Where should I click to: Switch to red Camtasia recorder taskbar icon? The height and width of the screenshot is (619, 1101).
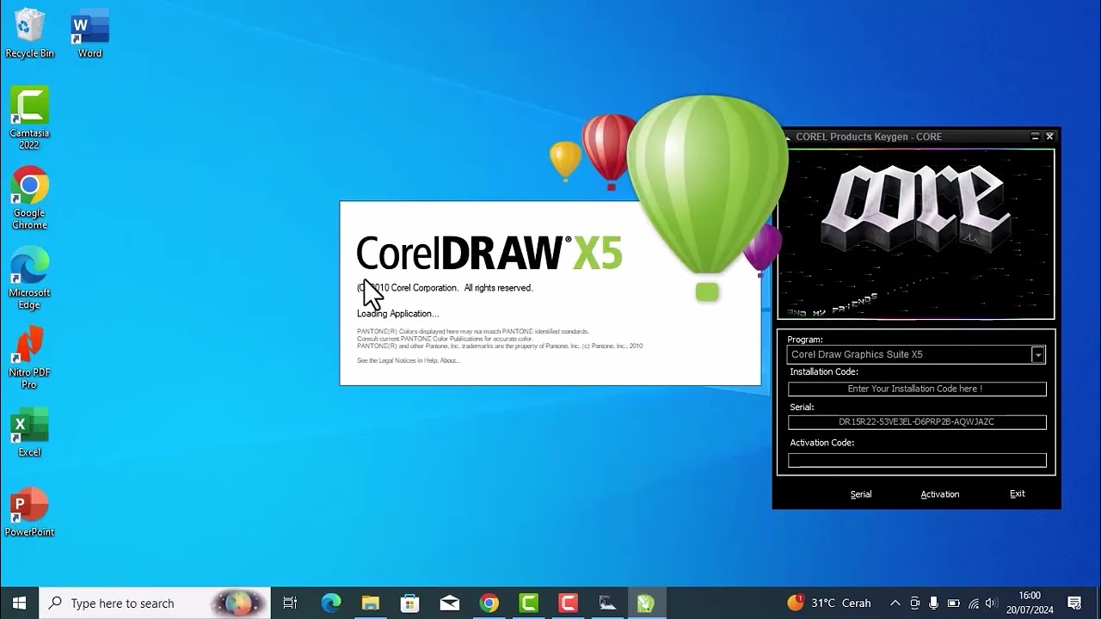568,603
